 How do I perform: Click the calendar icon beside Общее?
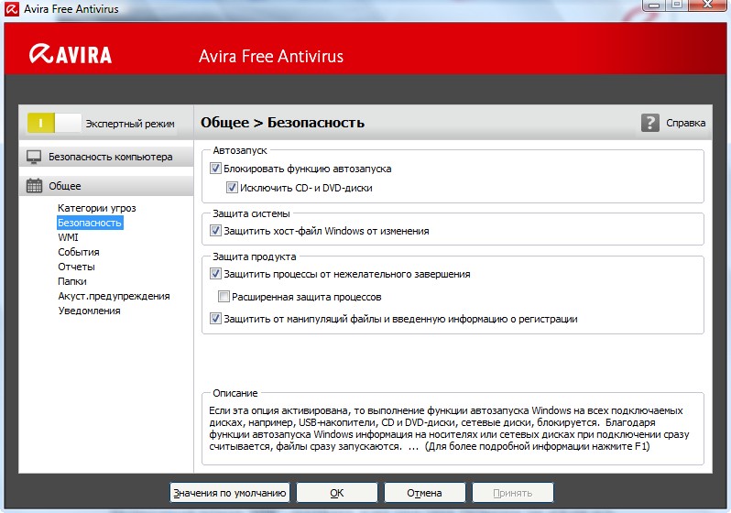(34, 186)
